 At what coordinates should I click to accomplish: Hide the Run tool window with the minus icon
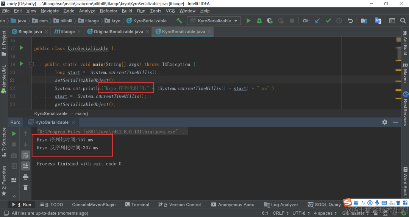click(x=395, y=122)
